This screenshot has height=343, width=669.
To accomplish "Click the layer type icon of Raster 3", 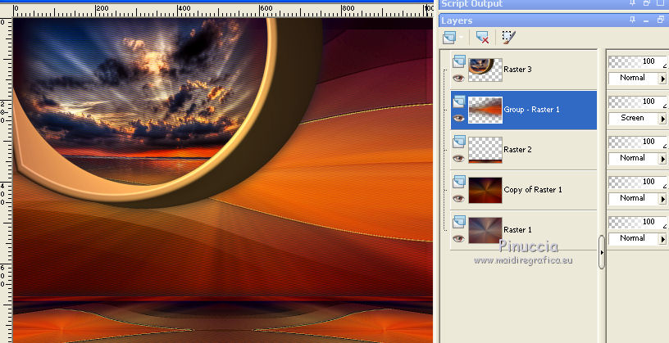I will coord(459,61).
